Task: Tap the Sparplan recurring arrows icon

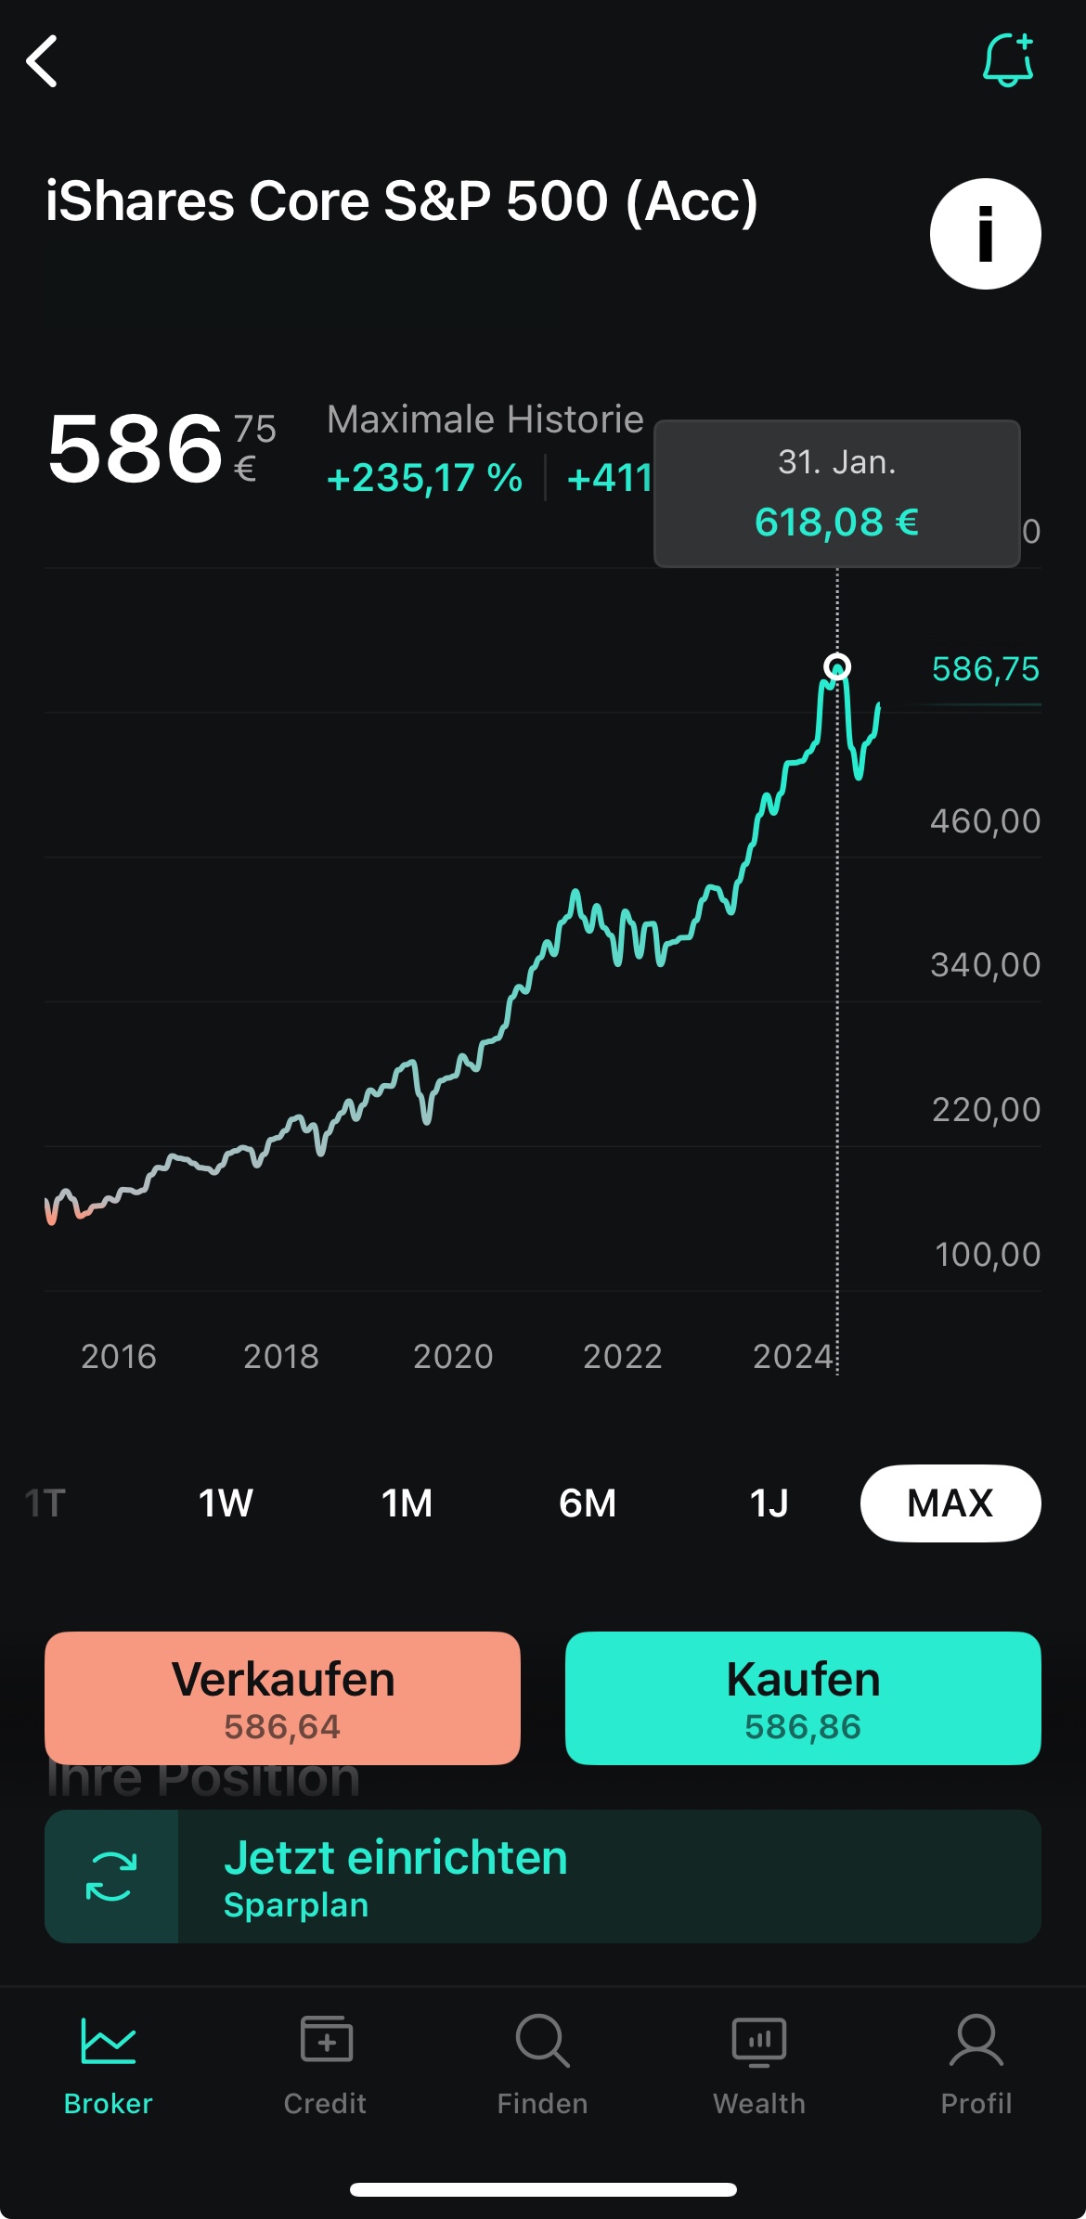Action: click(111, 1876)
